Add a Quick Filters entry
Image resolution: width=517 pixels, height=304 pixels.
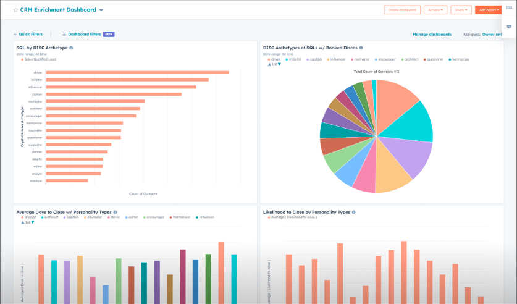point(28,34)
